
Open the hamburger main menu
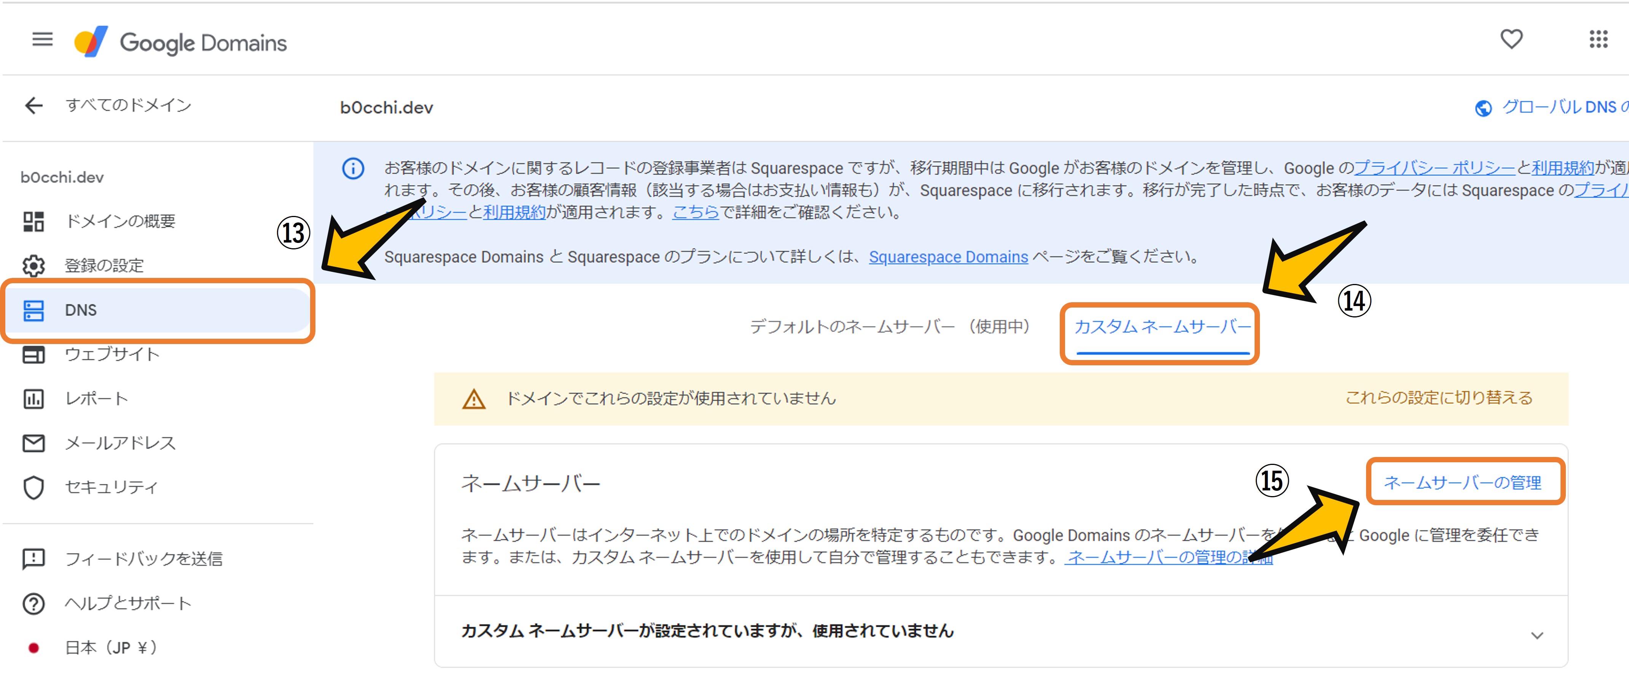click(x=42, y=40)
